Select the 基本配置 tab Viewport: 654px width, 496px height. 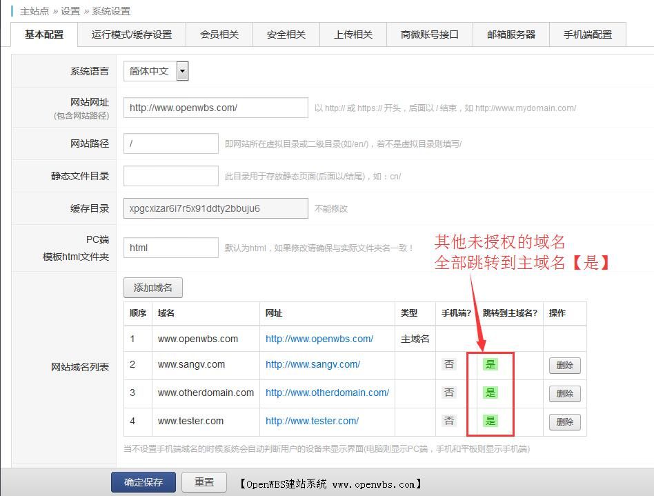coord(43,34)
